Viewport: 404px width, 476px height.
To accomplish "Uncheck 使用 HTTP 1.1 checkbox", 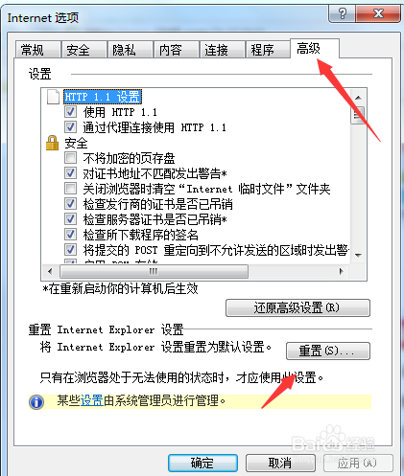I will click(x=70, y=111).
